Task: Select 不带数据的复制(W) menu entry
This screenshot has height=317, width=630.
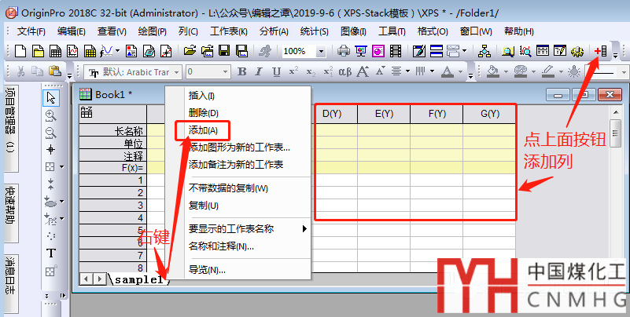Action: point(228,188)
